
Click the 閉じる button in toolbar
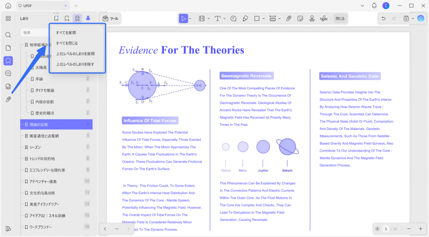tap(340, 18)
